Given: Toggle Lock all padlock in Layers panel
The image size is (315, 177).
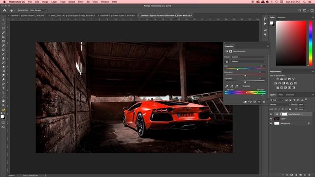Looking at the screenshot, I should [290, 109].
